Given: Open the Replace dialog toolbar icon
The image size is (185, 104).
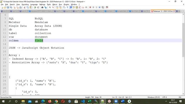Looking at the screenshot, I should coord(45,7).
